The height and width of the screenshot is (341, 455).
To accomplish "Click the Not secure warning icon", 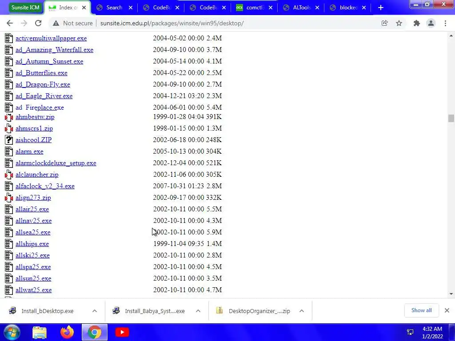I will 56,23.
